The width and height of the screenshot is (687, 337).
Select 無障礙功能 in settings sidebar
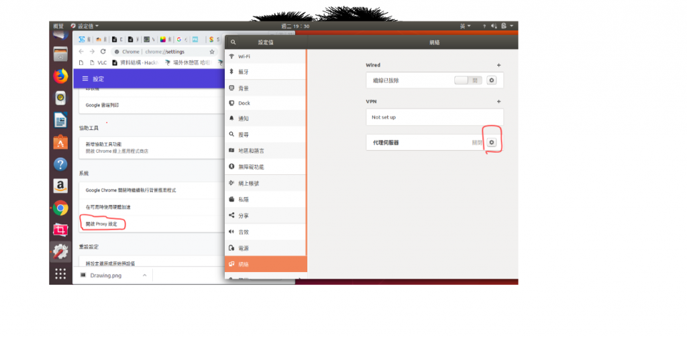tap(266, 167)
